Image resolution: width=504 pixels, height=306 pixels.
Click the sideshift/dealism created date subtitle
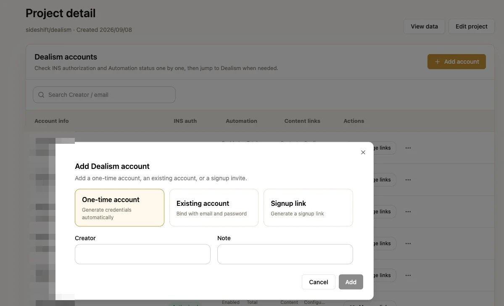79,30
